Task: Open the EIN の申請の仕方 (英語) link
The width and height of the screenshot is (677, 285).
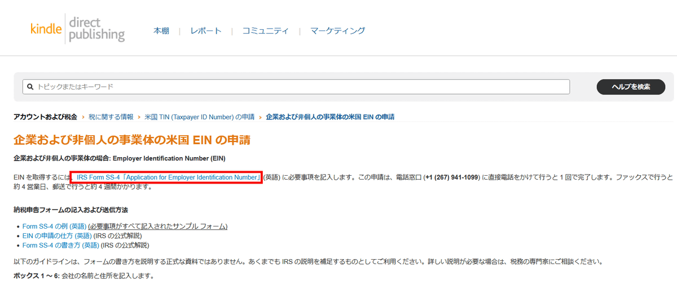Action: click(x=57, y=236)
